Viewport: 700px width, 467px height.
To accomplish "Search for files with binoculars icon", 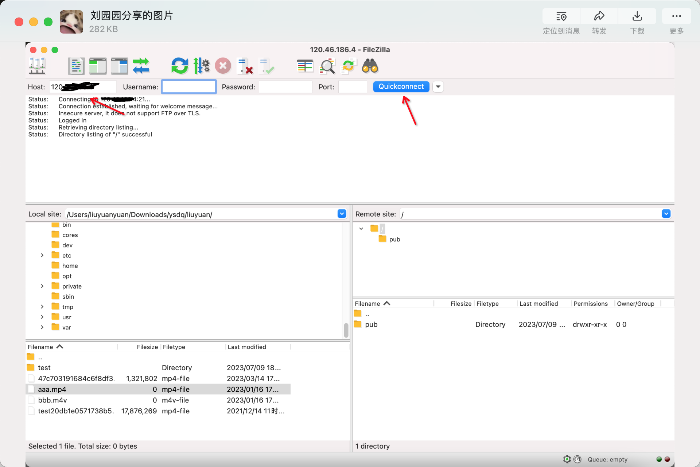I will click(370, 66).
